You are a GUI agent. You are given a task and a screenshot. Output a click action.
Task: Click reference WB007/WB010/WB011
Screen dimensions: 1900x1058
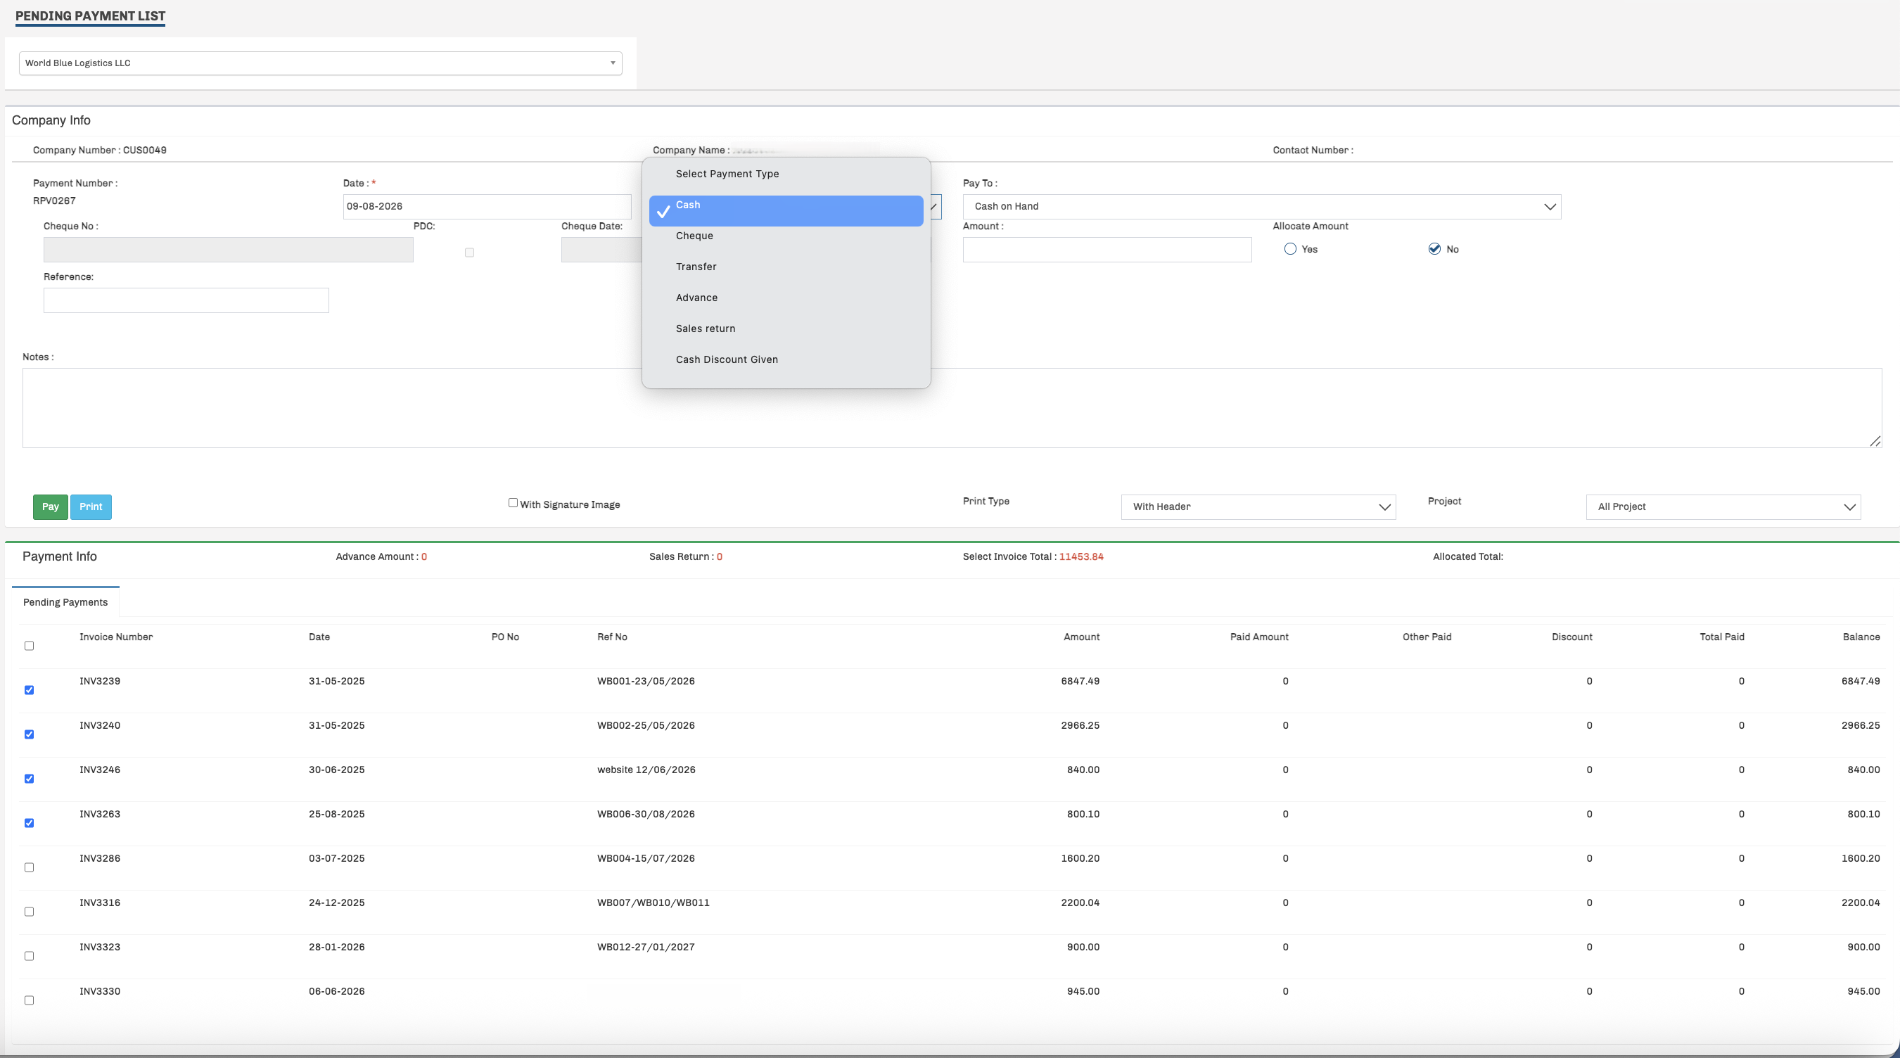tap(653, 903)
